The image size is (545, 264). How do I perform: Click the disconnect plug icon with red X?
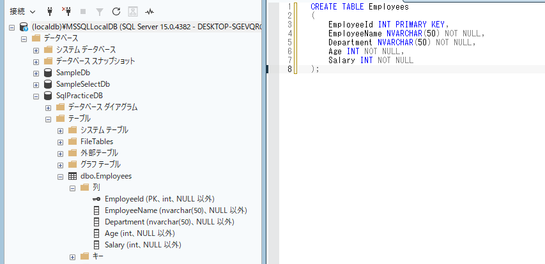pyautogui.click(x=66, y=11)
